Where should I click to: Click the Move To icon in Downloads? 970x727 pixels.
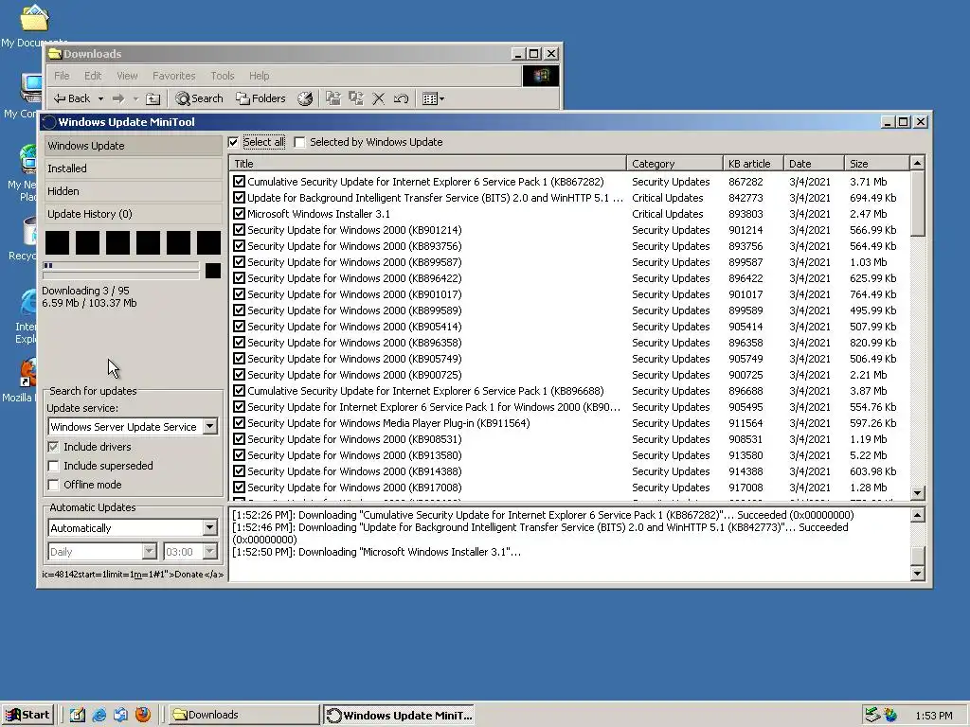pos(332,98)
